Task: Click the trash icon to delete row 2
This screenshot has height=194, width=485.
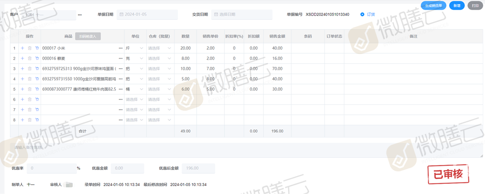Action: click(30, 59)
